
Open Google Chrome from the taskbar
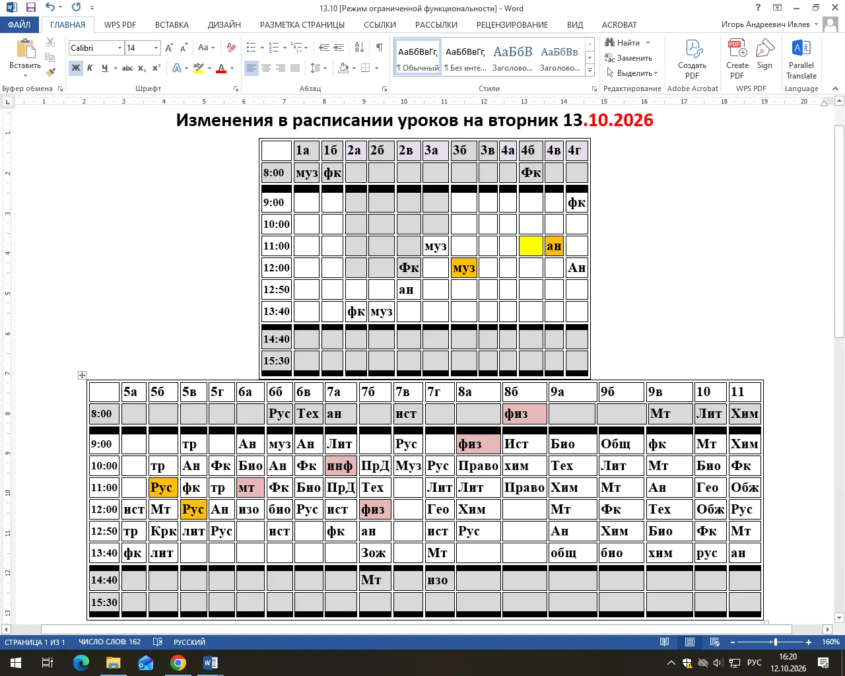pos(178,663)
